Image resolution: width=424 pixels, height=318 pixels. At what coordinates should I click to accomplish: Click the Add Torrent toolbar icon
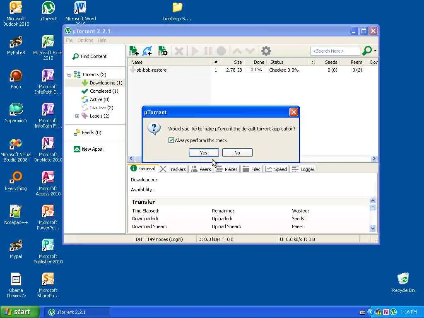[x=134, y=51]
